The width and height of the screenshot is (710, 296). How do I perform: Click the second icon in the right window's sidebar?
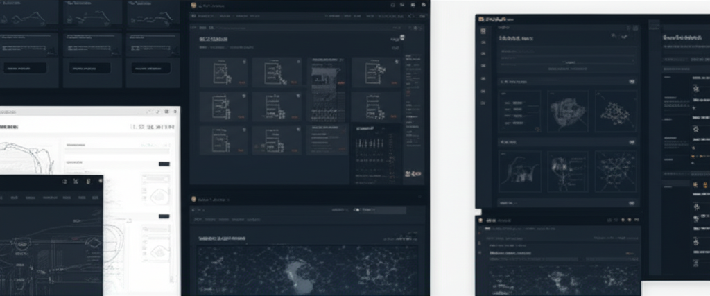(483, 42)
